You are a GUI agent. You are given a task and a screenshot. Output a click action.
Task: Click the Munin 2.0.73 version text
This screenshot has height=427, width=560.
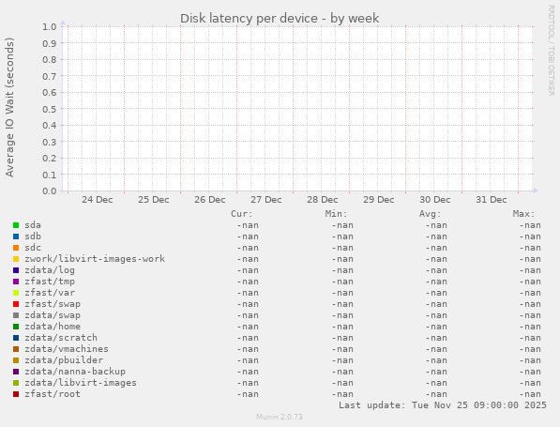[x=280, y=417]
